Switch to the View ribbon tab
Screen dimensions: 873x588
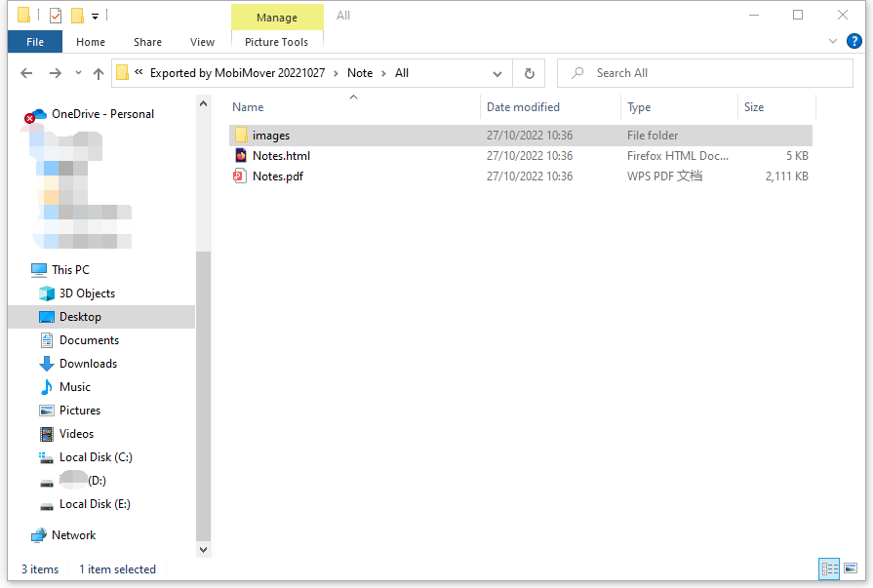click(202, 42)
